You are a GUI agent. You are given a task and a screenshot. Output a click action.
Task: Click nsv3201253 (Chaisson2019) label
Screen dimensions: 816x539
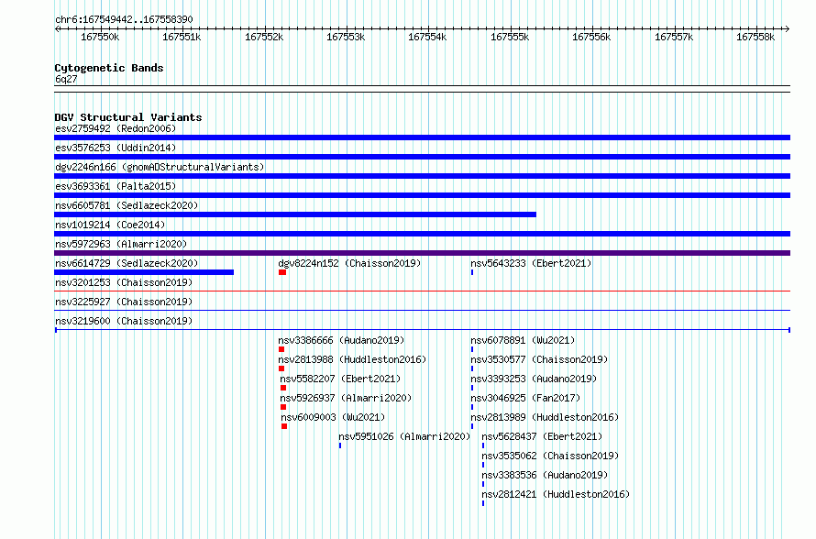coord(124,282)
